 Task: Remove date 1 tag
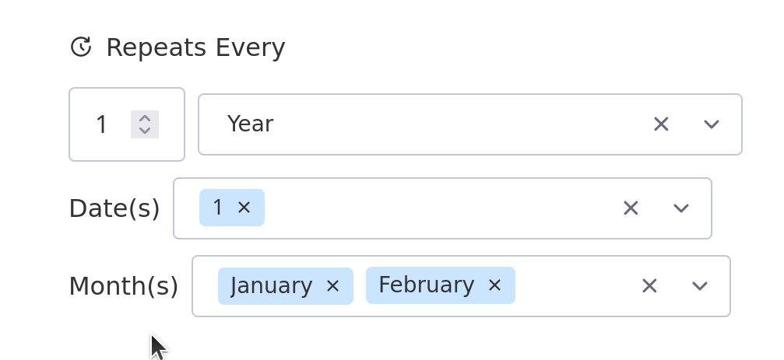(244, 208)
